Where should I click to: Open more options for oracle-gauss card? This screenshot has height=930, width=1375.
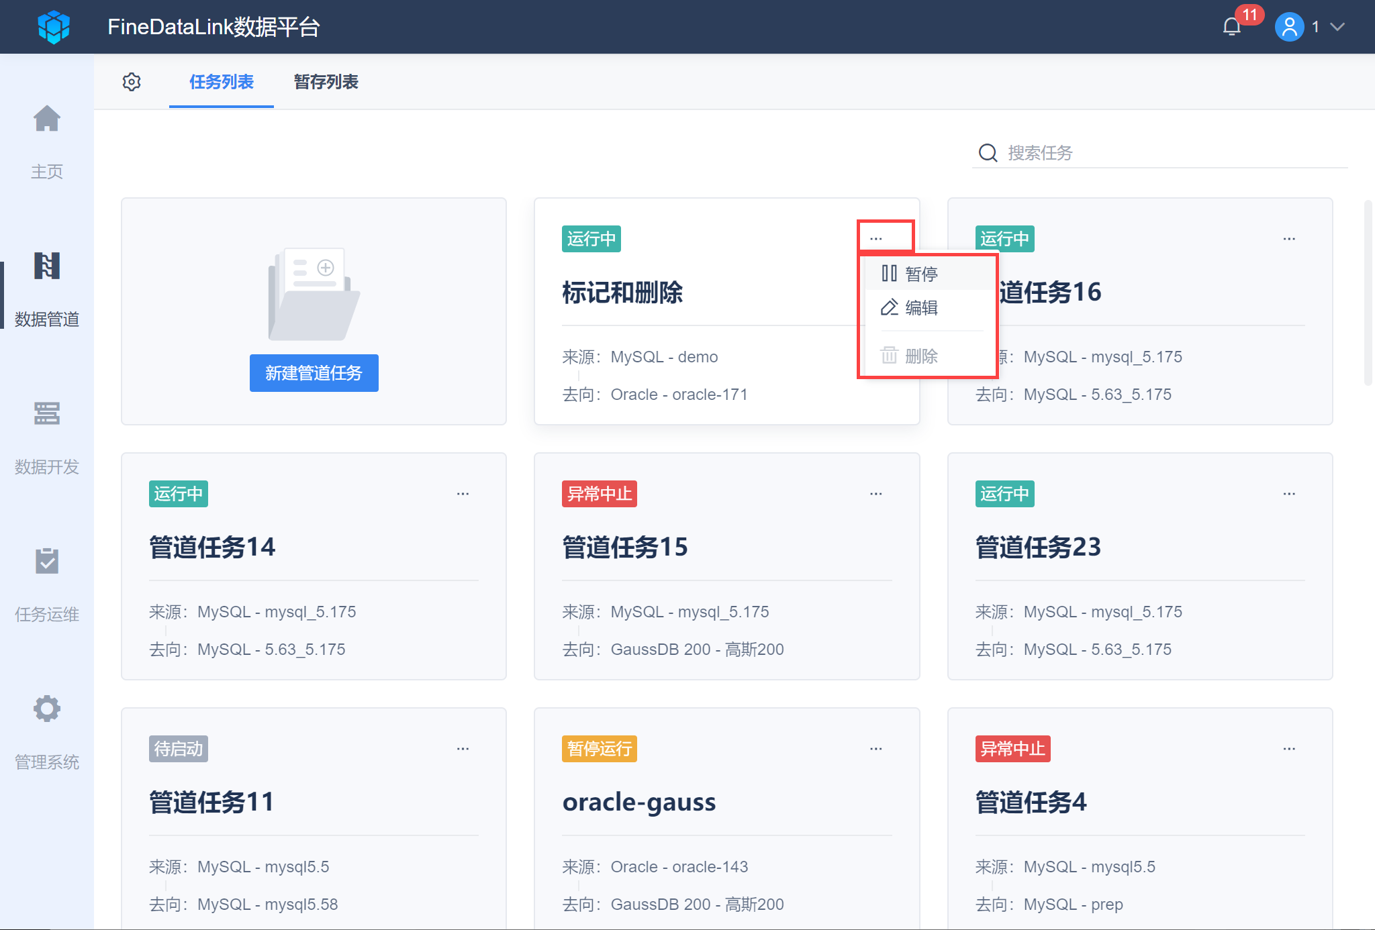point(875,749)
